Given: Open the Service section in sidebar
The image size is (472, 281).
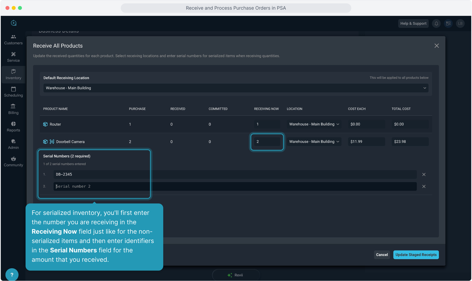Looking at the screenshot, I should tap(13, 57).
